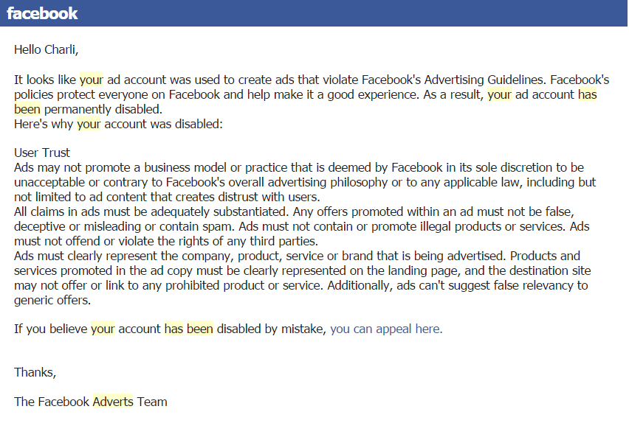Viewport: 629px width, 423px height.
Task: Click highlighted 'your' in 'If you believe your account'
Action: click(x=103, y=329)
